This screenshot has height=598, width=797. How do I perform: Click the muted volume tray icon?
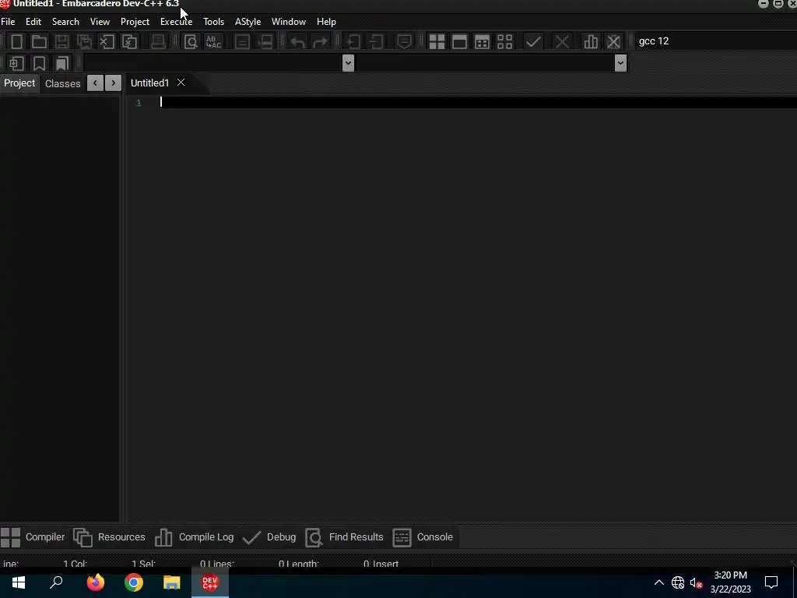tap(696, 582)
